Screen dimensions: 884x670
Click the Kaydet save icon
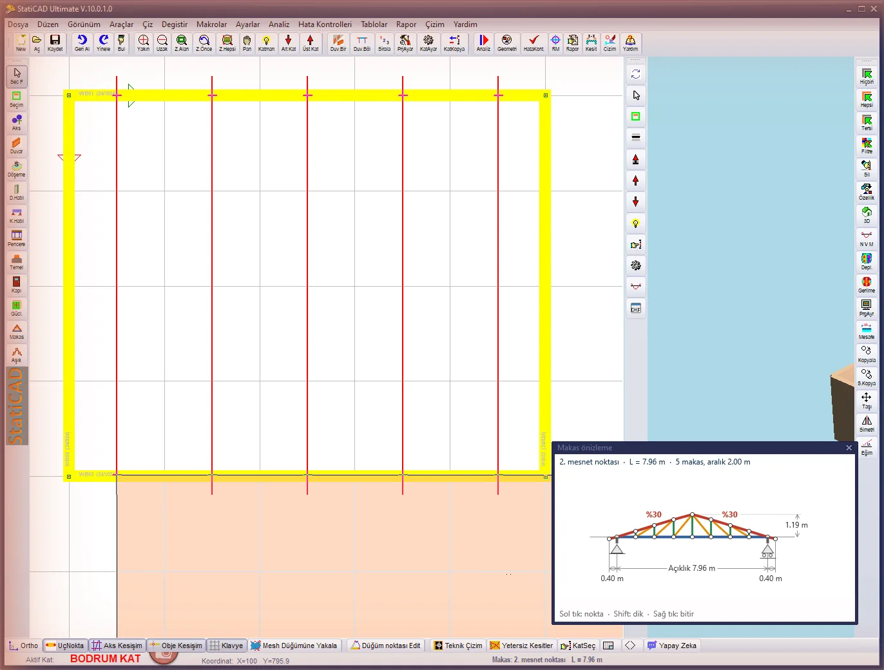coord(55,43)
